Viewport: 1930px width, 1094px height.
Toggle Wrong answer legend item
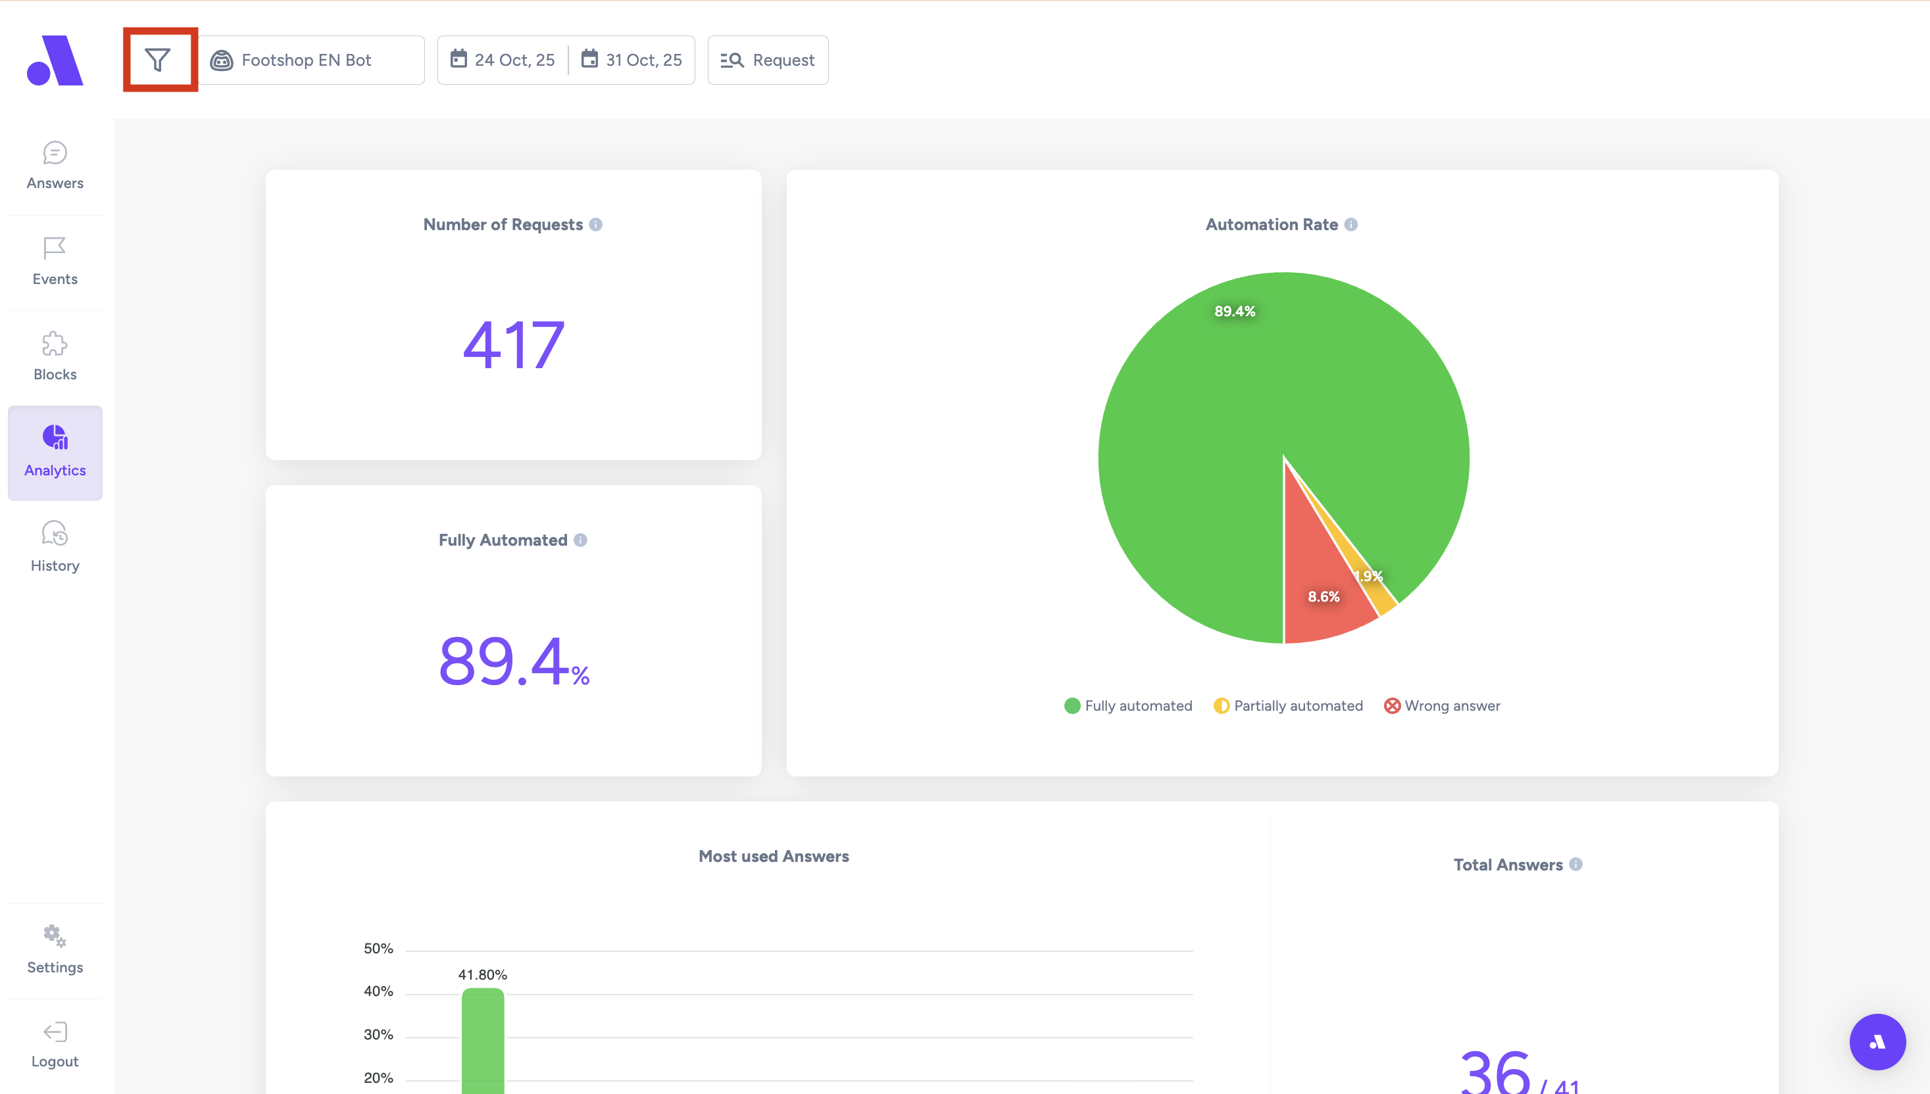click(x=1441, y=705)
